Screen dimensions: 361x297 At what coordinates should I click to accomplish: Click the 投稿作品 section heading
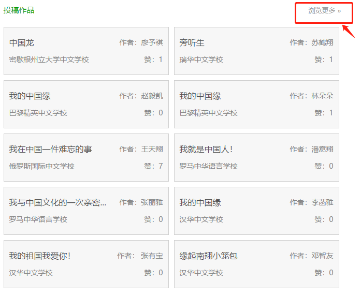pos(19,10)
